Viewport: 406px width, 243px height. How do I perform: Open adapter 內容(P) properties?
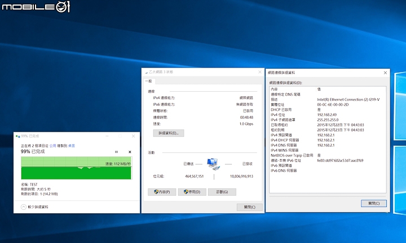(x=162, y=192)
